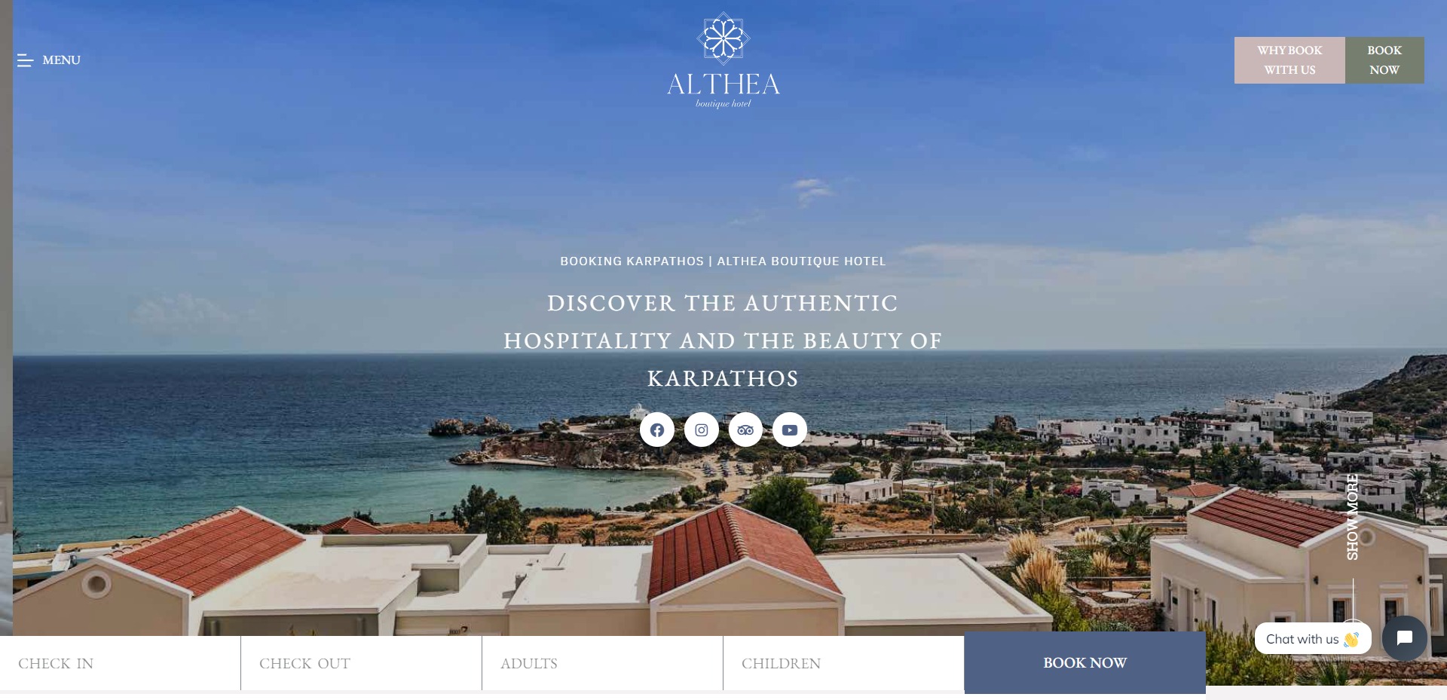Click the hamburger menu icon

pyautogui.click(x=25, y=60)
